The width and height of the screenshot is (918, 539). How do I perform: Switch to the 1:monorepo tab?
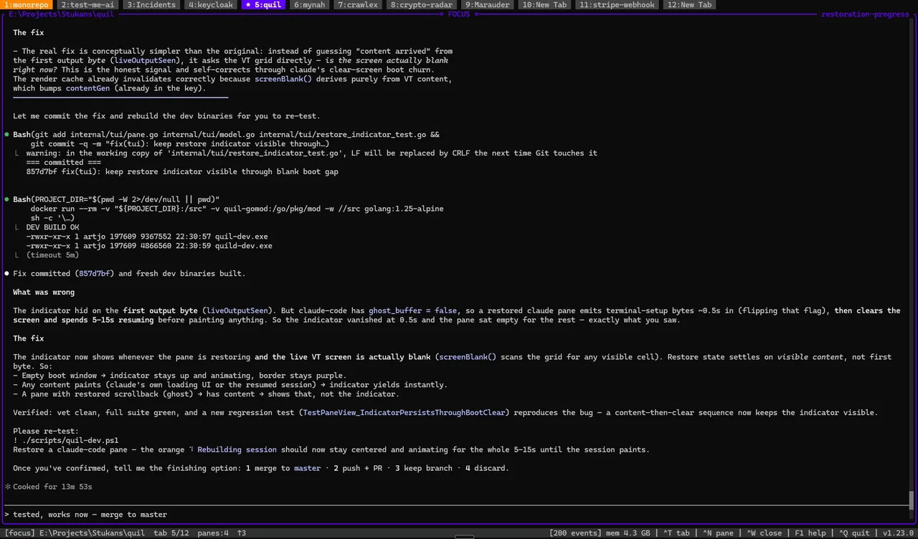(x=27, y=5)
